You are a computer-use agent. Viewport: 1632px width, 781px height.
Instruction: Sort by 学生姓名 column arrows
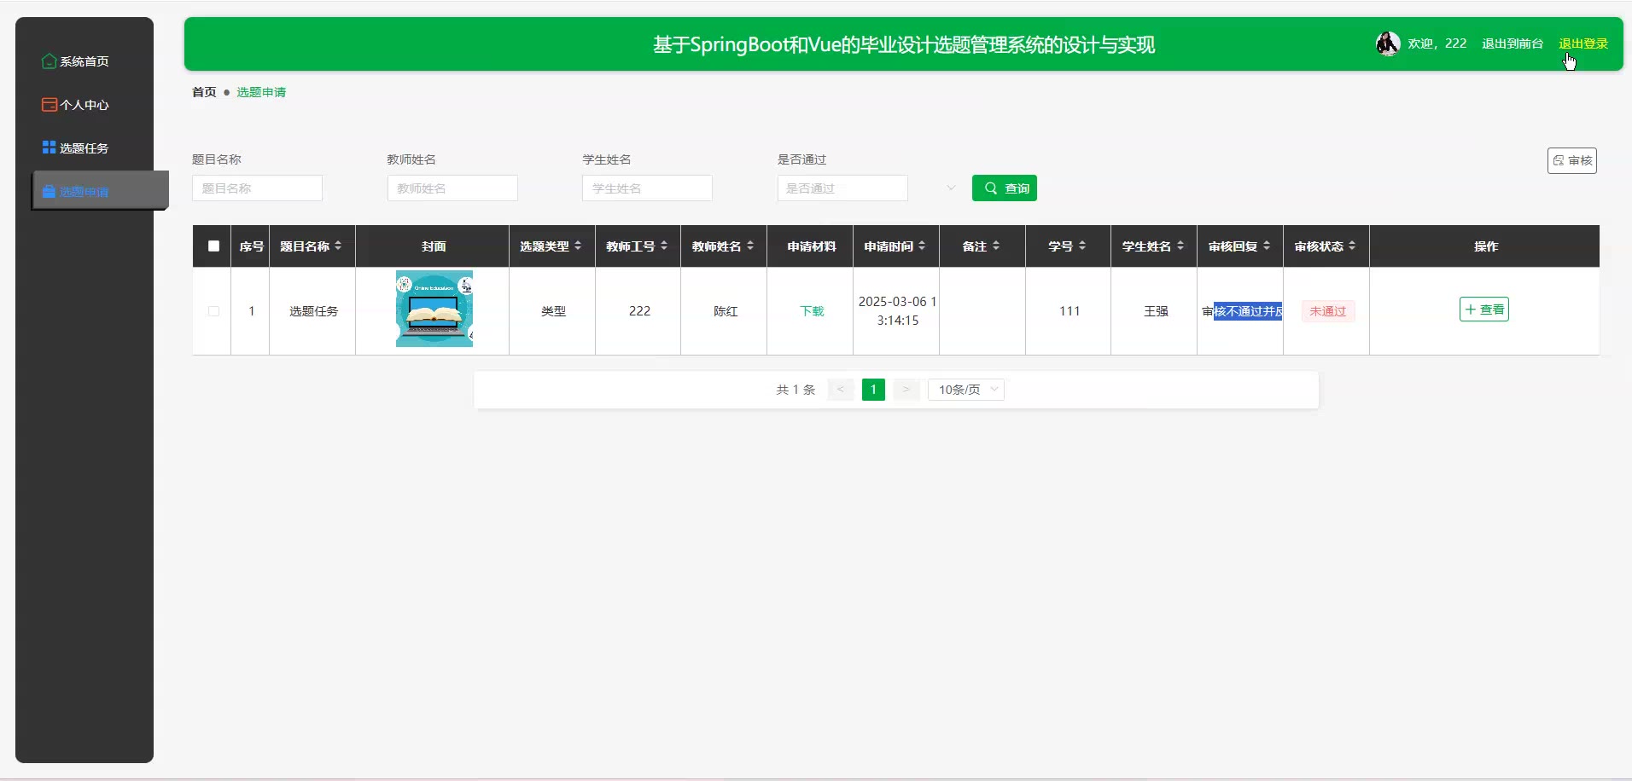pos(1180,246)
